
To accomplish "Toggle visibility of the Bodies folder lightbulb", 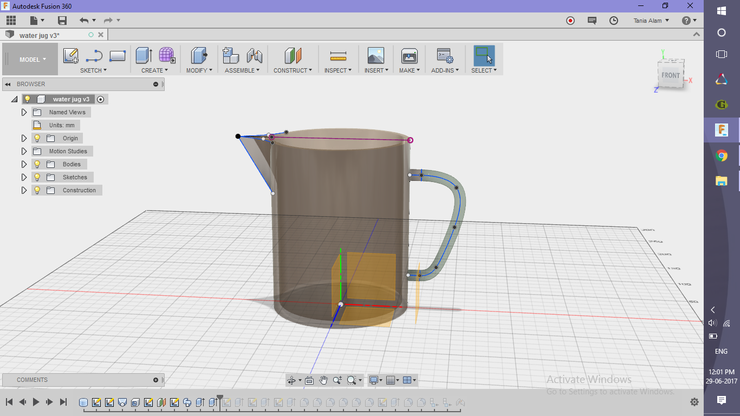I will [x=36, y=164].
